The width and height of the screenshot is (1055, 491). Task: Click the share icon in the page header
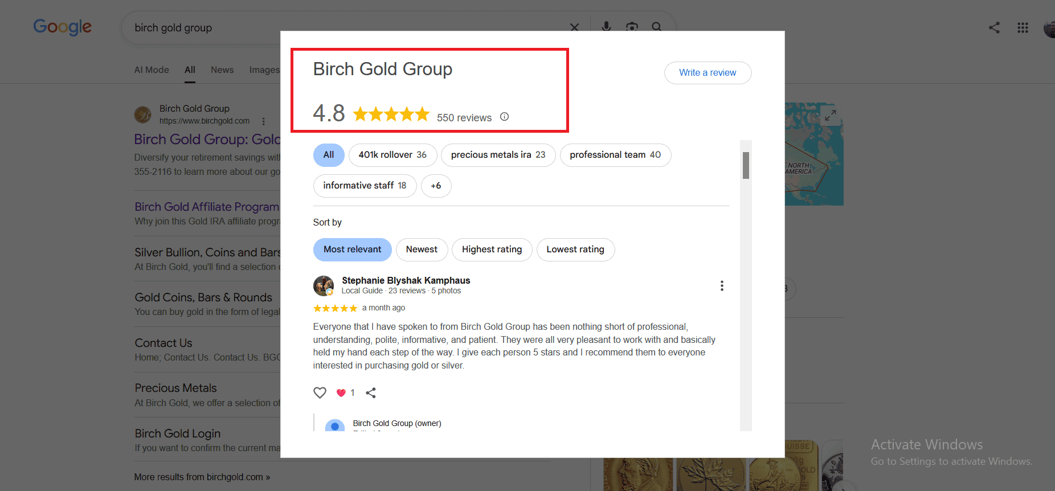(x=994, y=27)
